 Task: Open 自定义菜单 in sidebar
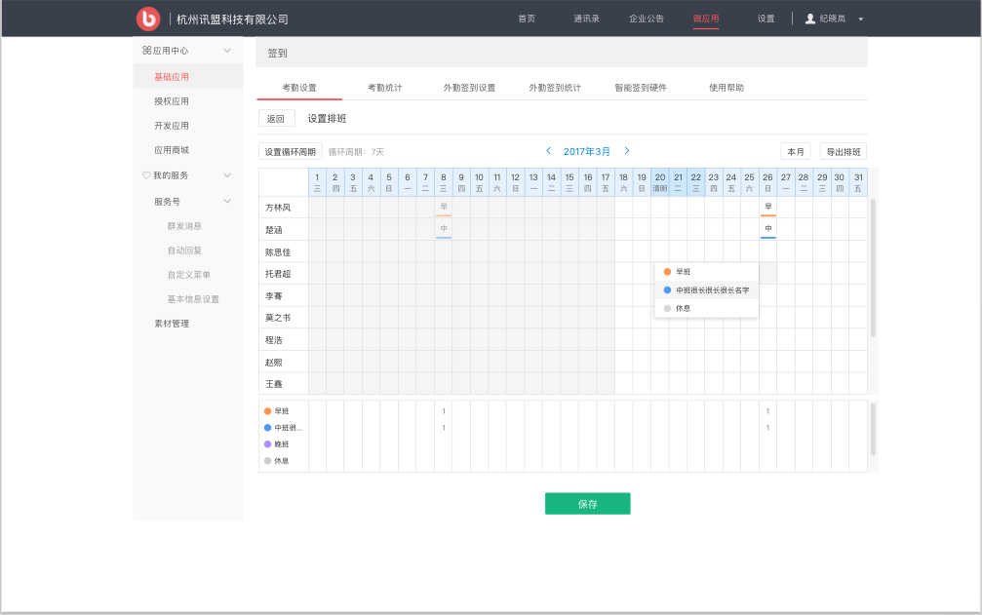tap(188, 275)
